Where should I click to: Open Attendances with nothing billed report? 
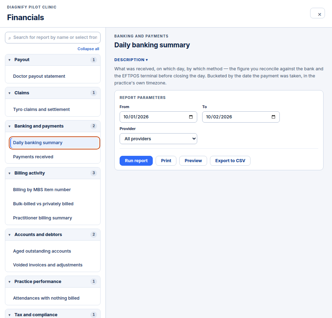[x=54, y=298]
